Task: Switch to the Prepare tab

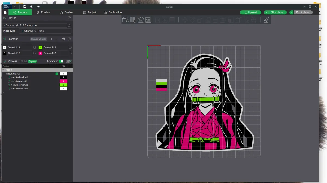Action: click(x=20, y=12)
